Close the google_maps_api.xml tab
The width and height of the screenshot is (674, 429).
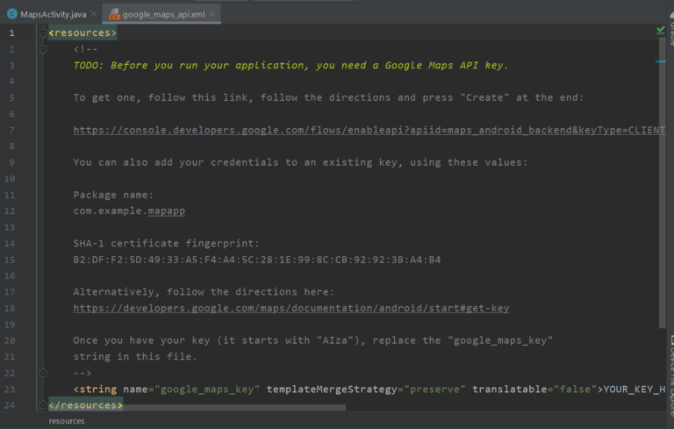(212, 14)
